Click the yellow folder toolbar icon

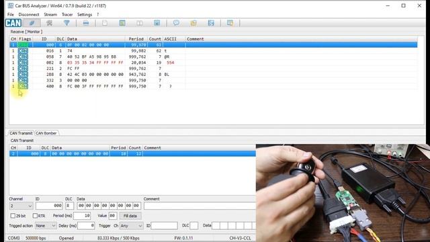tap(193, 23)
